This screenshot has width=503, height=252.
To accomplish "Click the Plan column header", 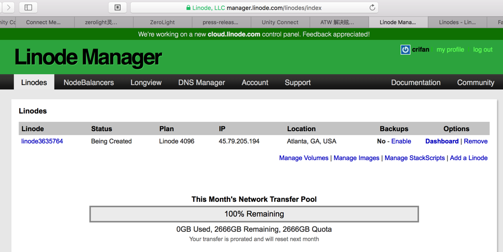I will [x=166, y=129].
